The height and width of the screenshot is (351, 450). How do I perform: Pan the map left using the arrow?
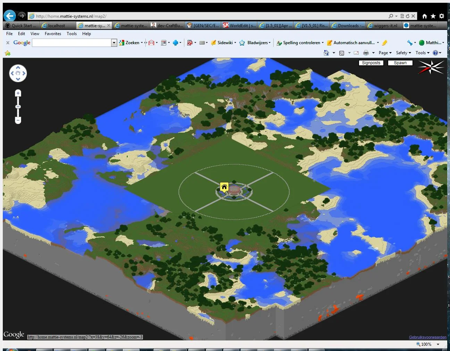[x=12, y=73]
